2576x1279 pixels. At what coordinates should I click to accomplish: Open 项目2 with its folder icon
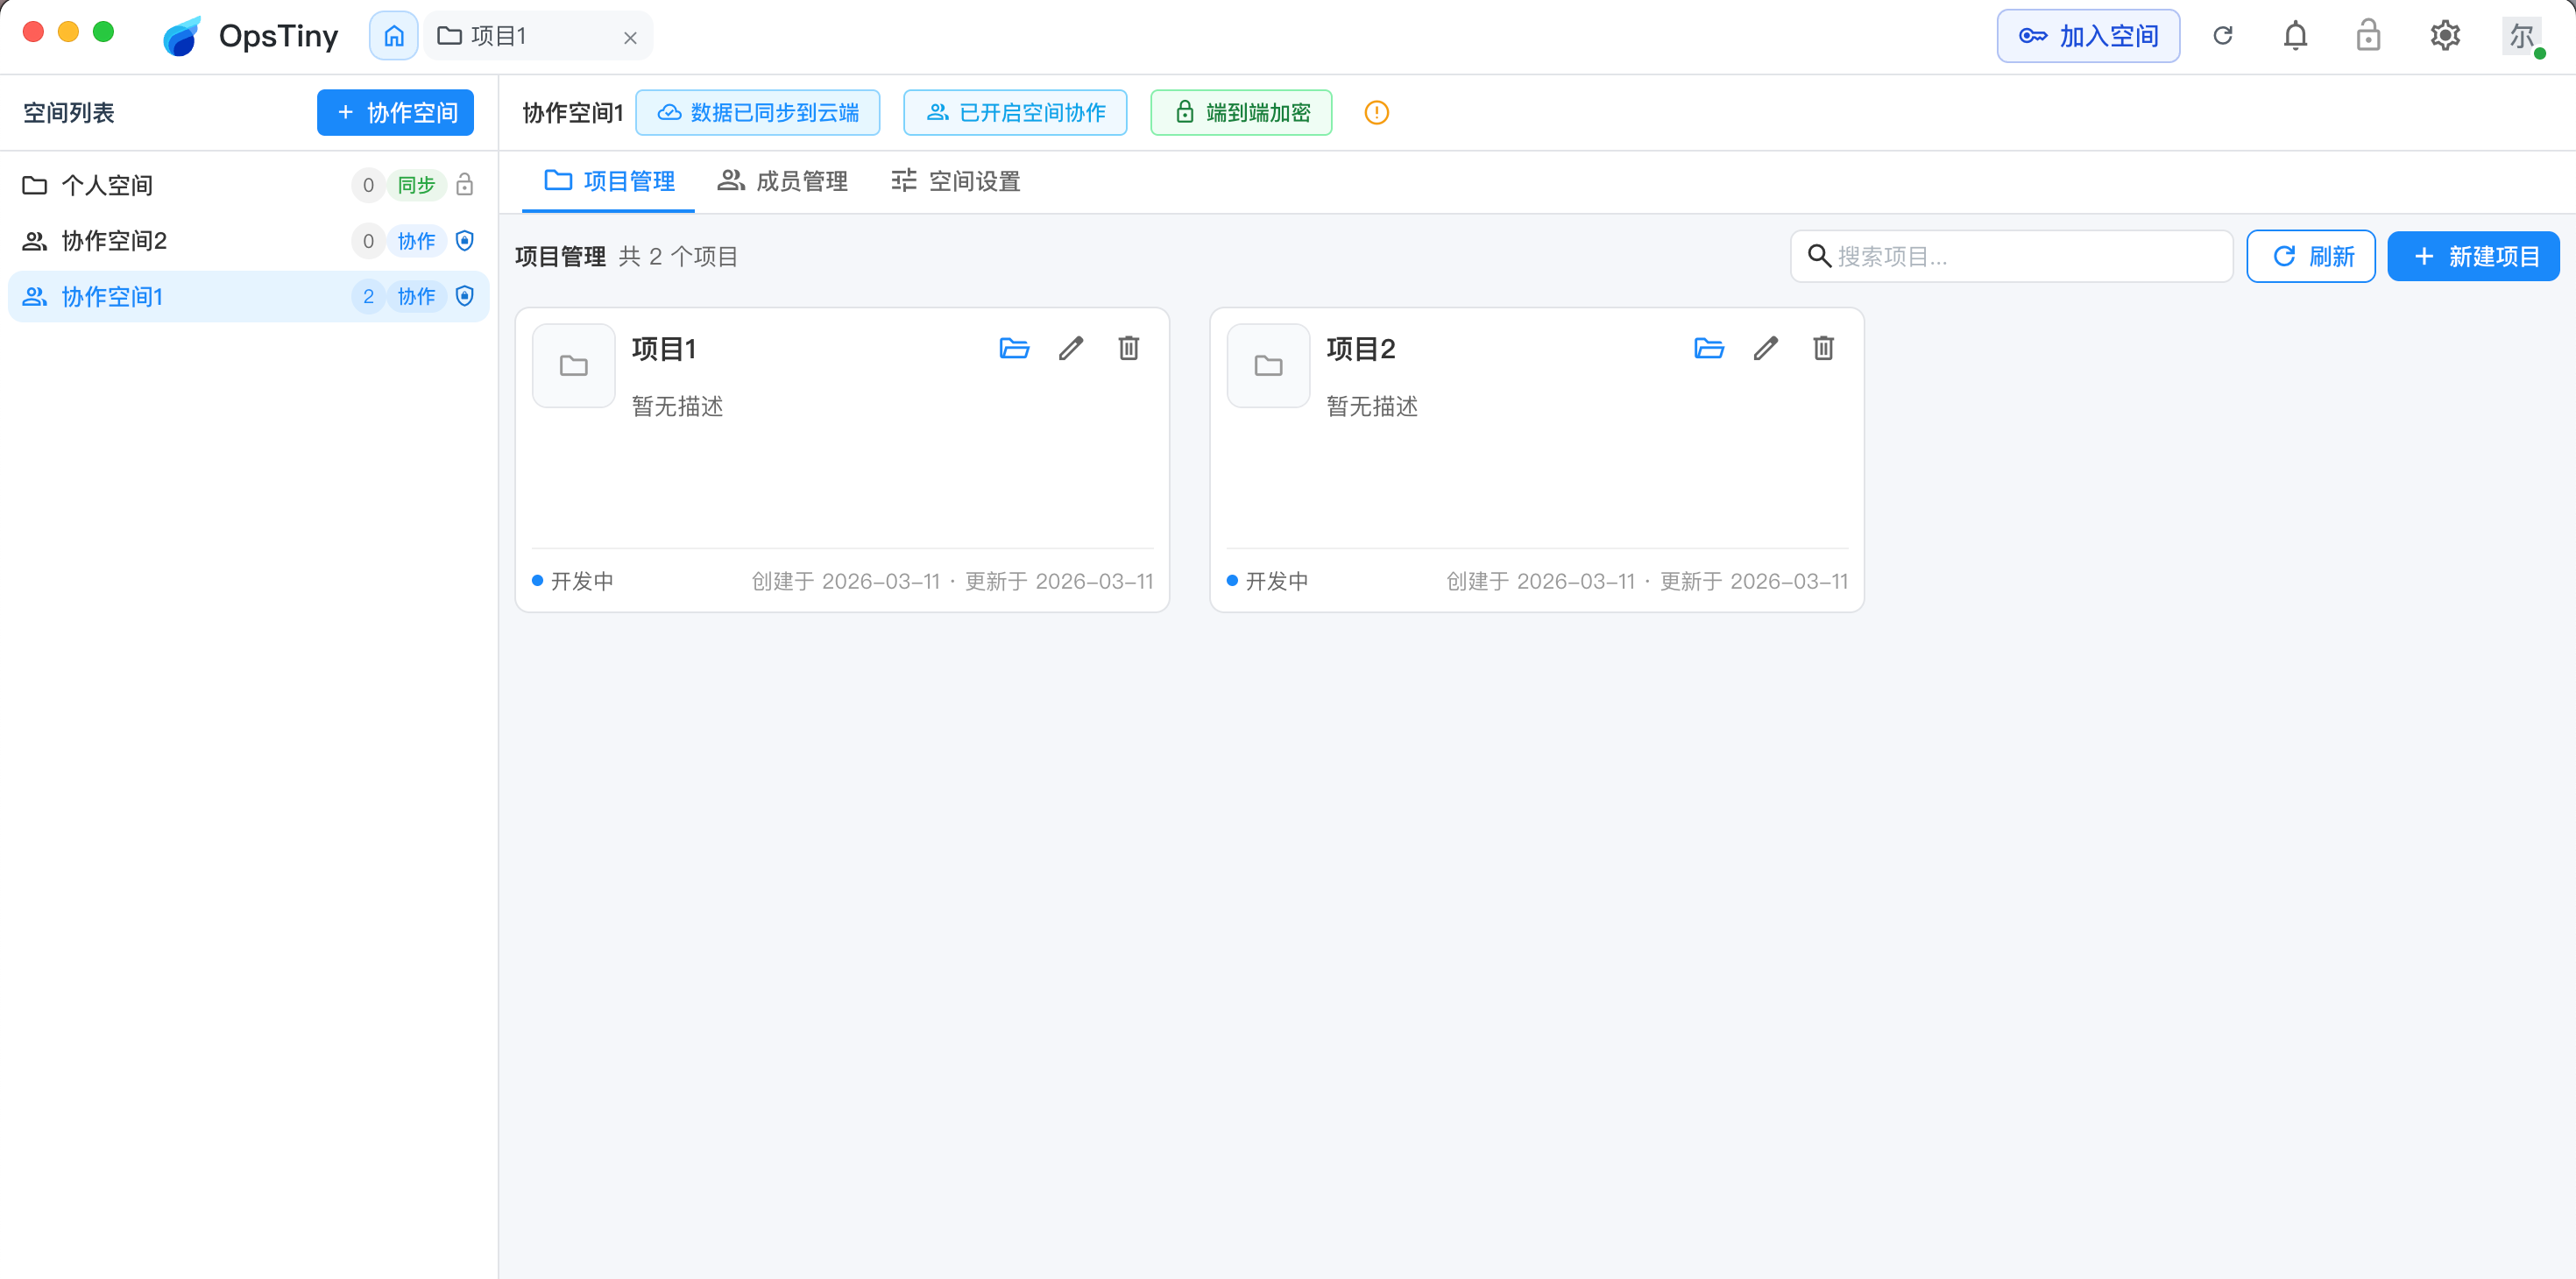1709,348
